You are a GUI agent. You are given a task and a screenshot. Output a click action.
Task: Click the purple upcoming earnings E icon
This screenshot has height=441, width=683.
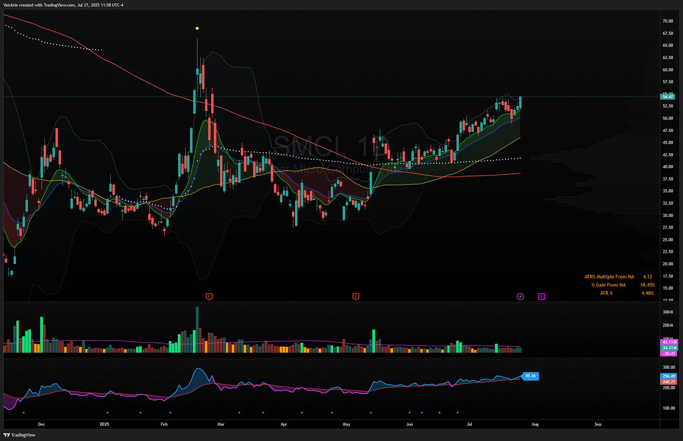click(x=541, y=296)
